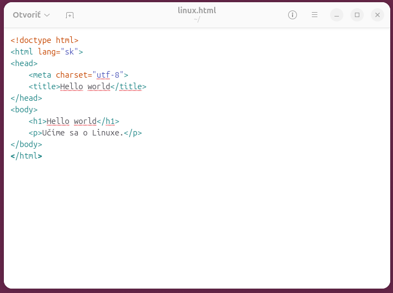Click the meta charset="utf-8" line
Screen dimensions: 393x293
[78, 75]
